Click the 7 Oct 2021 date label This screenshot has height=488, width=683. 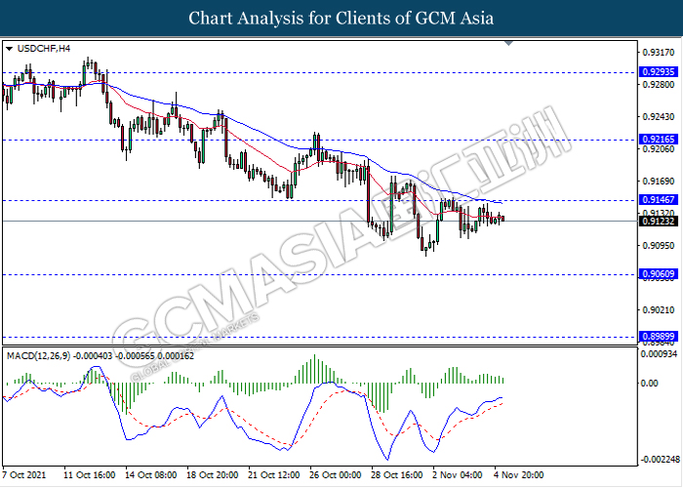pos(24,474)
